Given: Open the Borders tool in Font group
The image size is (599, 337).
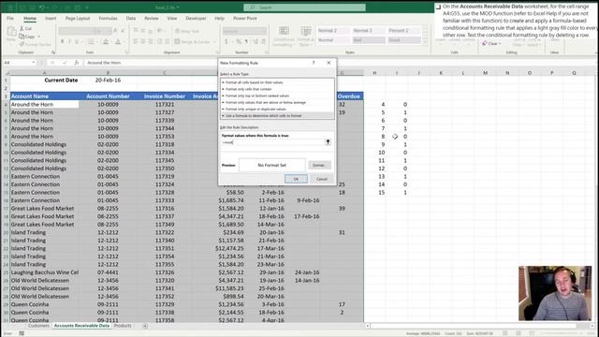Looking at the screenshot, I should tap(91, 41).
